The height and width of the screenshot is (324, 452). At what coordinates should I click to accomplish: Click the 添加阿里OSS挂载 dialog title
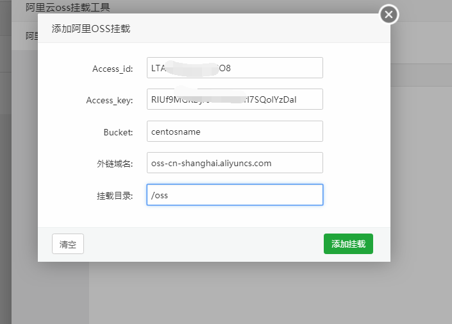pos(91,29)
